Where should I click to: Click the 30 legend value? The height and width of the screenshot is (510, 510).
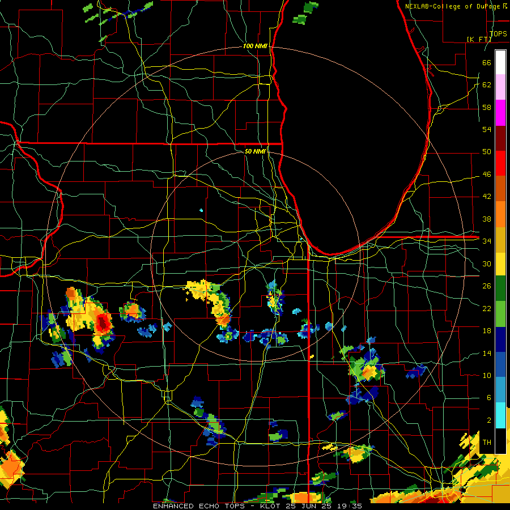coord(487,263)
